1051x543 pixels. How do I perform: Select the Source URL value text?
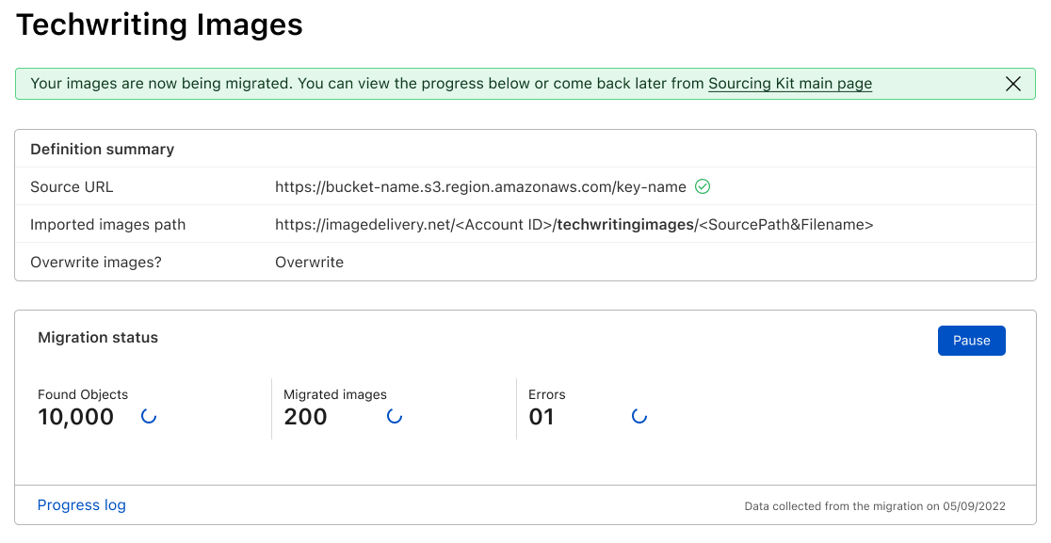pyautogui.click(x=480, y=186)
